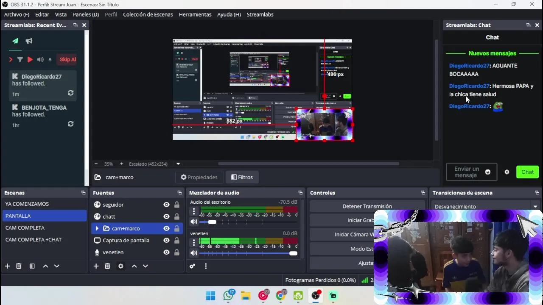Undock the Controles panel
The height and width of the screenshot is (305, 543).
(x=423, y=193)
